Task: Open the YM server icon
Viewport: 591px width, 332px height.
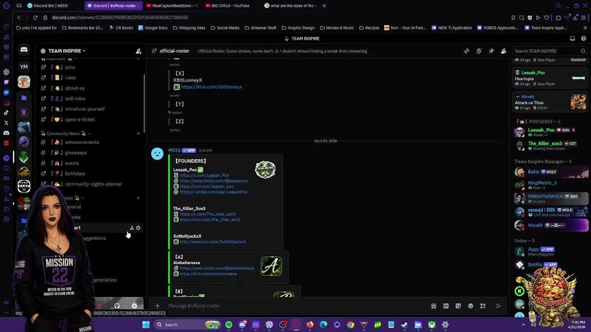Action: click(24, 67)
